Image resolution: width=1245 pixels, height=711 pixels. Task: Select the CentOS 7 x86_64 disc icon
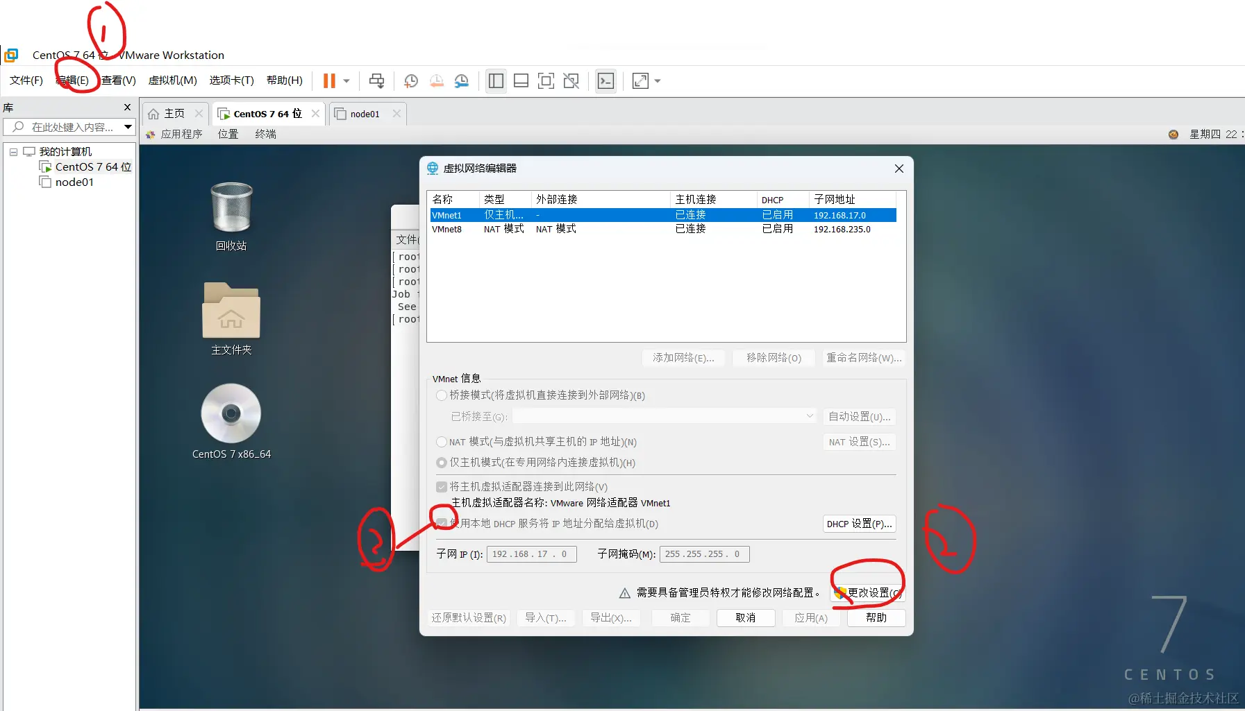231,422
